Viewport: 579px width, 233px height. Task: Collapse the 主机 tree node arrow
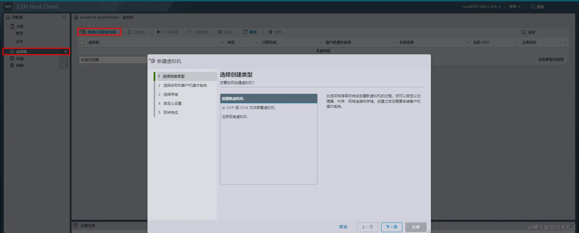8,26
